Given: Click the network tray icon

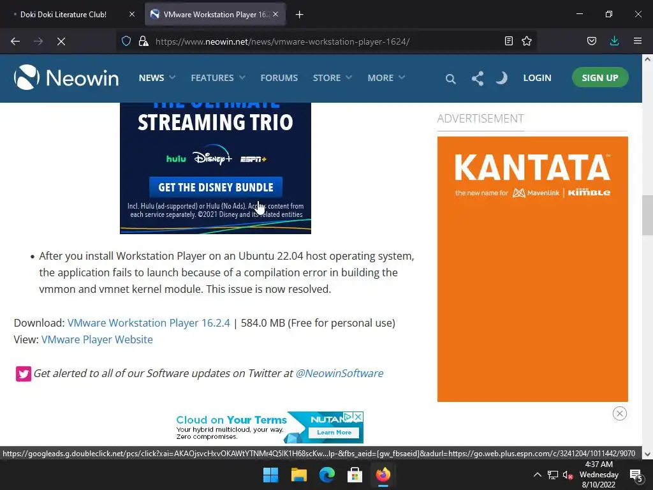Looking at the screenshot, I should click(553, 475).
